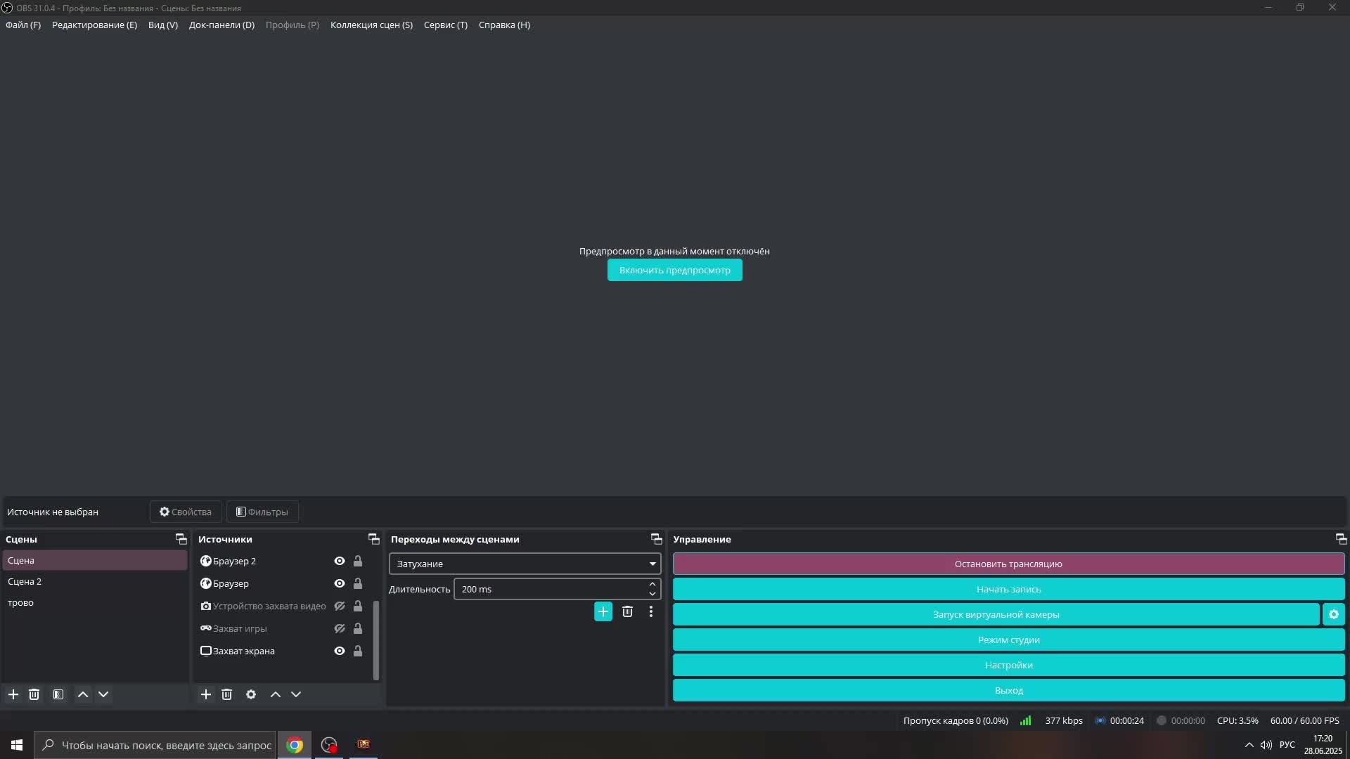This screenshot has height=759, width=1350.
Task: Click Включить предпросмотр button
Action: tap(674, 270)
